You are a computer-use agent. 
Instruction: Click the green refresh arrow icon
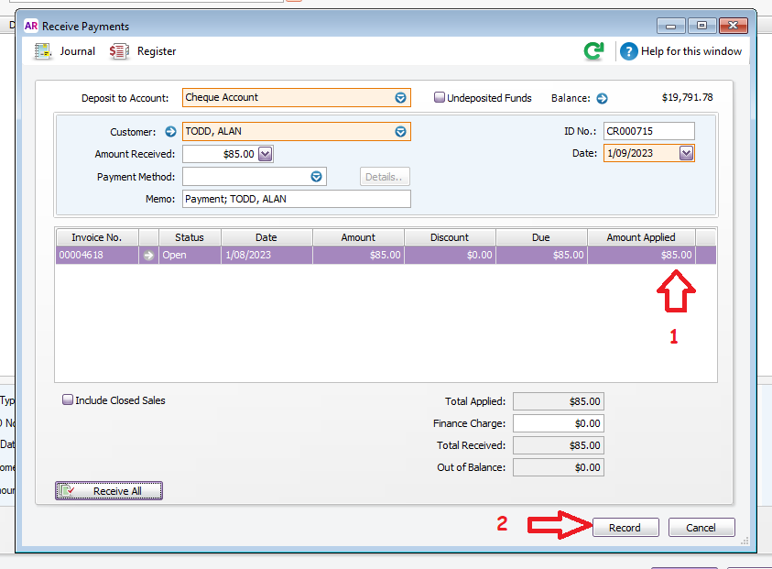(594, 51)
